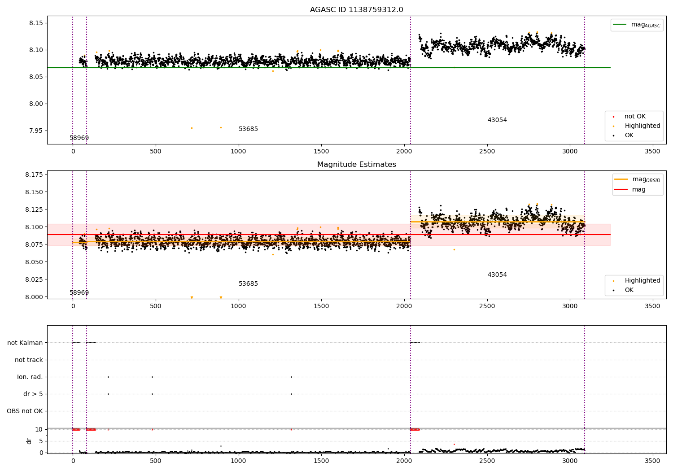Click the '10' tick on the dr axis
673x471 pixels.
pyautogui.click(x=39, y=429)
